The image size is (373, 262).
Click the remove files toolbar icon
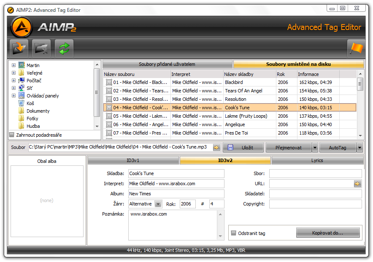pyautogui.click(x=41, y=49)
